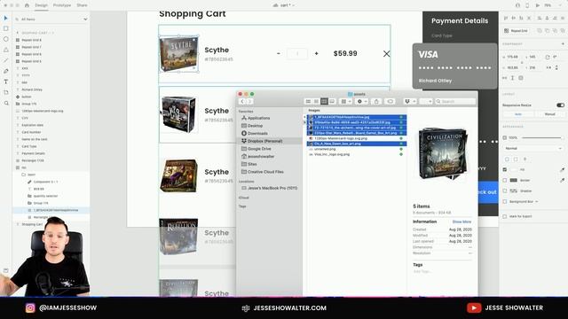Switch to the Design tab
Image resolution: width=568 pixels, height=319 pixels.
point(42,5)
